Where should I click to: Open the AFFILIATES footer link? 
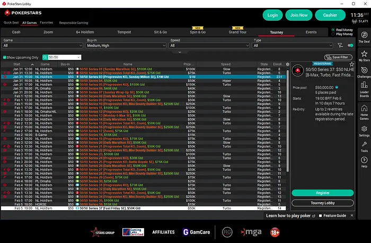(x=163, y=232)
